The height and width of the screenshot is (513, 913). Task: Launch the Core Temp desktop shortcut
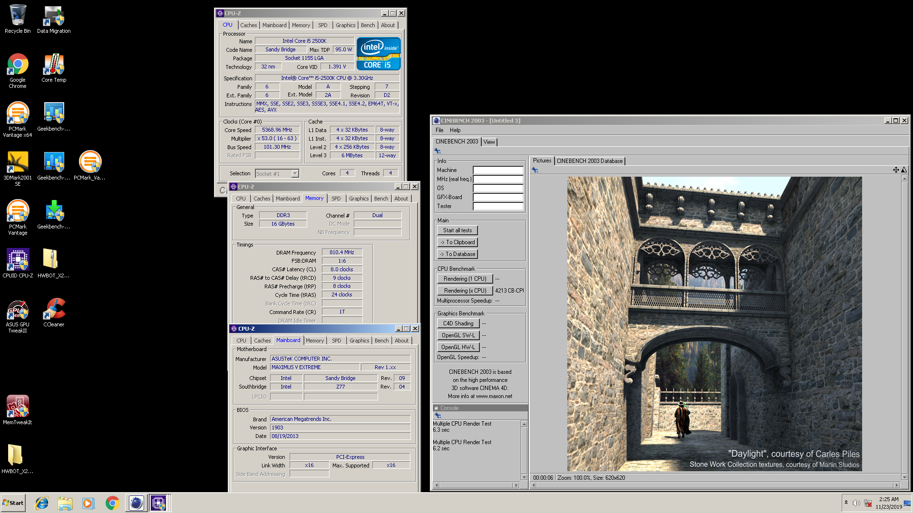pyautogui.click(x=54, y=68)
